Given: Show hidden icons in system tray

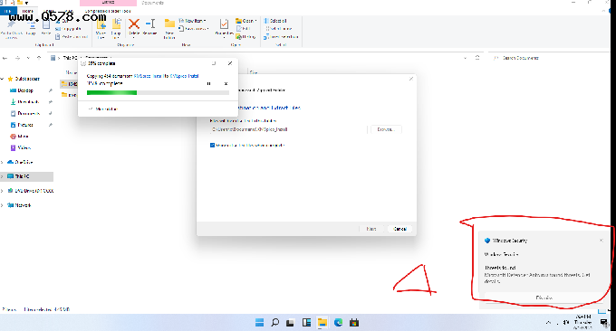Looking at the screenshot, I should (x=548, y=322).
